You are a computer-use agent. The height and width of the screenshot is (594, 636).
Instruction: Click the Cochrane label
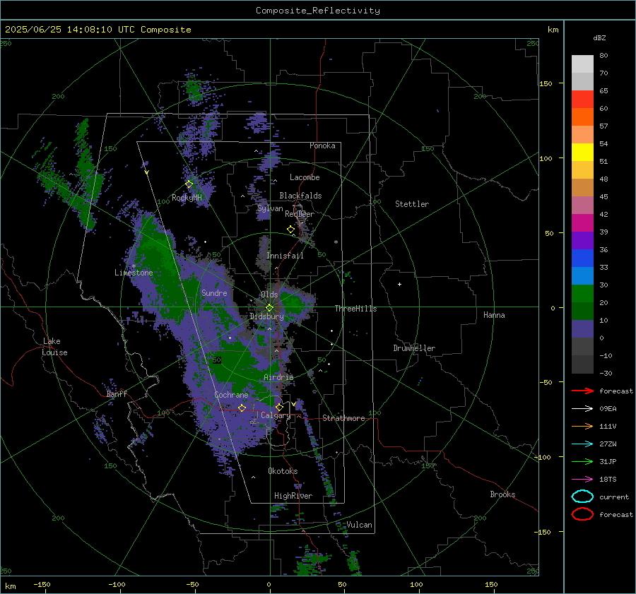[231, 395]
